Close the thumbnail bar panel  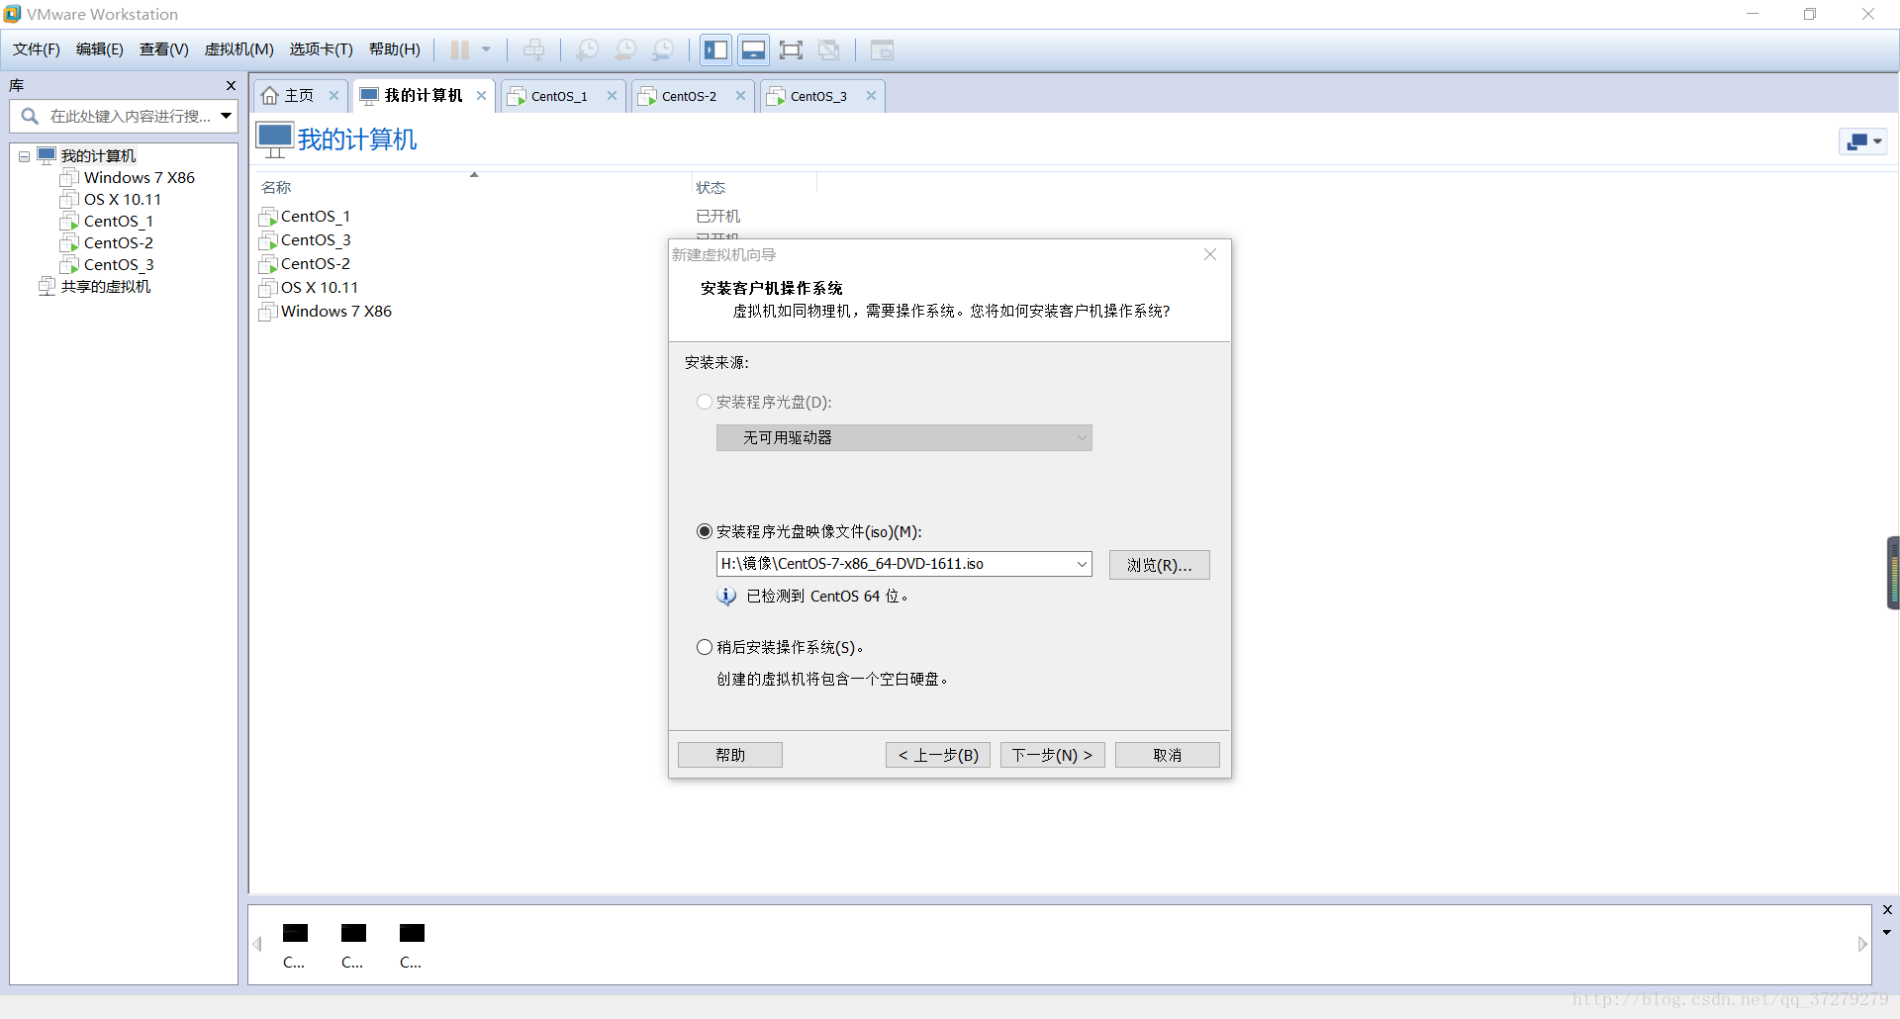[x=1887, y=910]
